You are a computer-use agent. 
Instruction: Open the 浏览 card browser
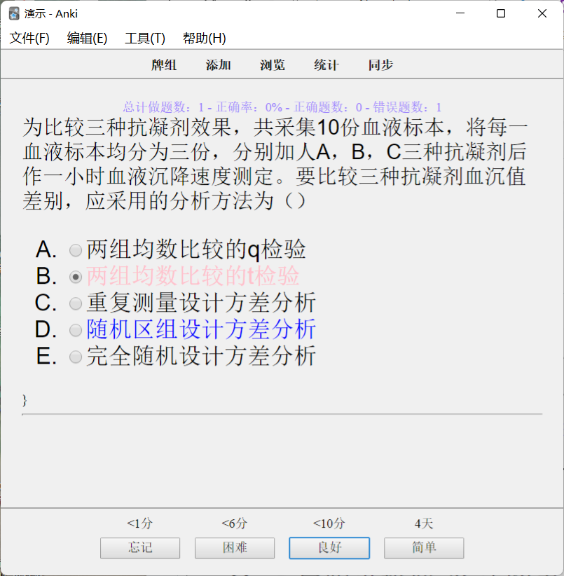click(273, 65)
